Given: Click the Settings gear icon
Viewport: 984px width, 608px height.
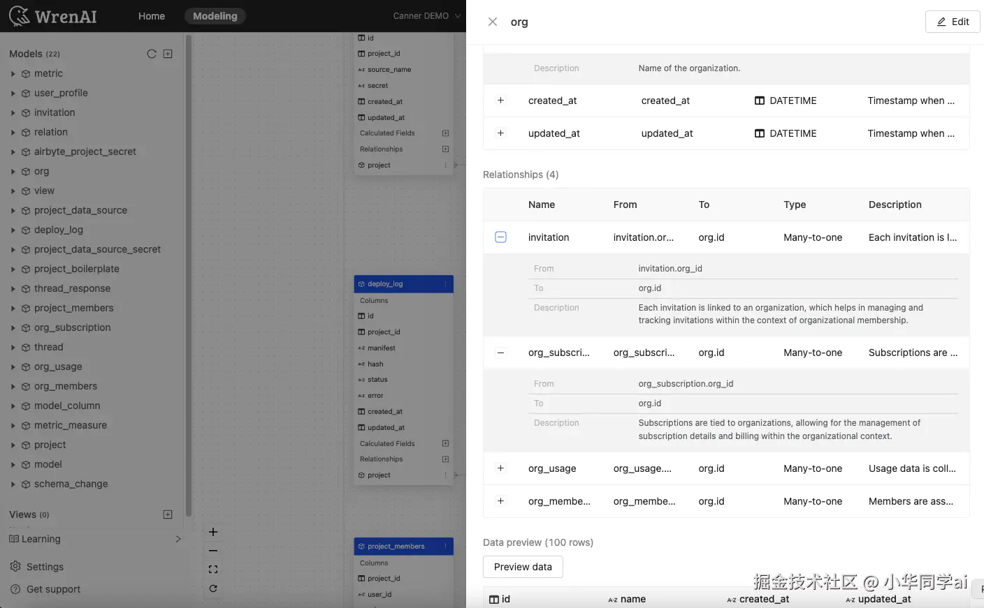Looking at the screenshot, I should coord(15,567).
